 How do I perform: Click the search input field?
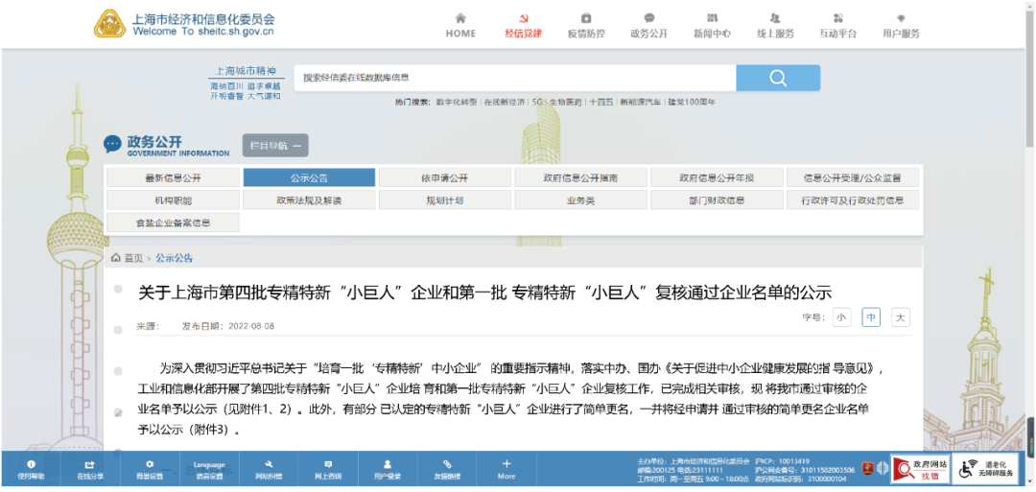(515, 78)
